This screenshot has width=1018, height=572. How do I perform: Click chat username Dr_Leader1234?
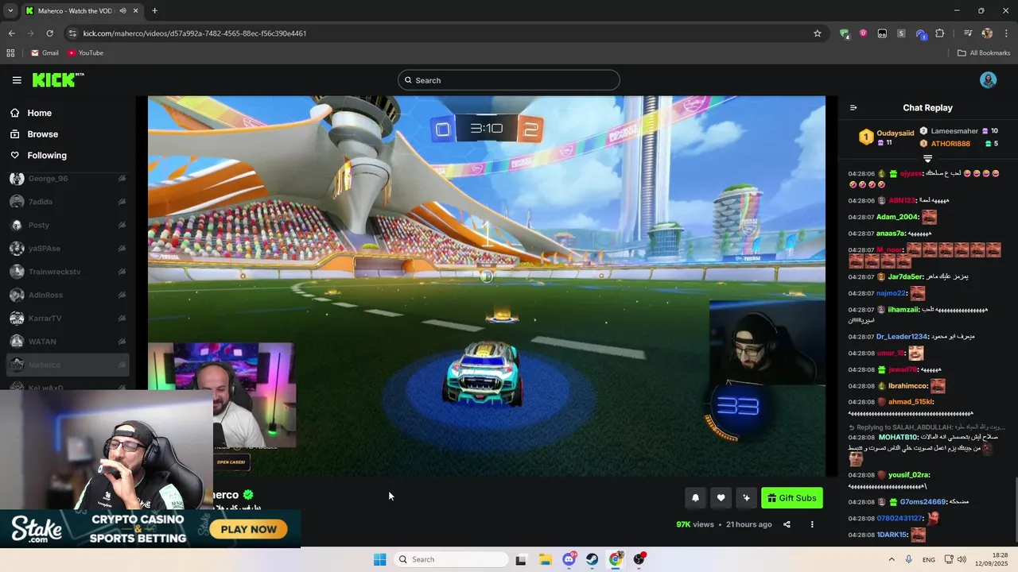click(x=903, y=337)
